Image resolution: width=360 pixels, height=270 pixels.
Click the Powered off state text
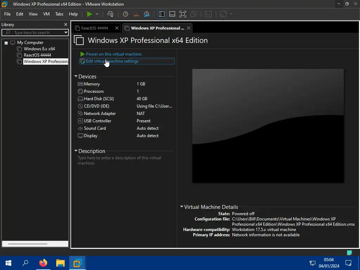[243, 213]
